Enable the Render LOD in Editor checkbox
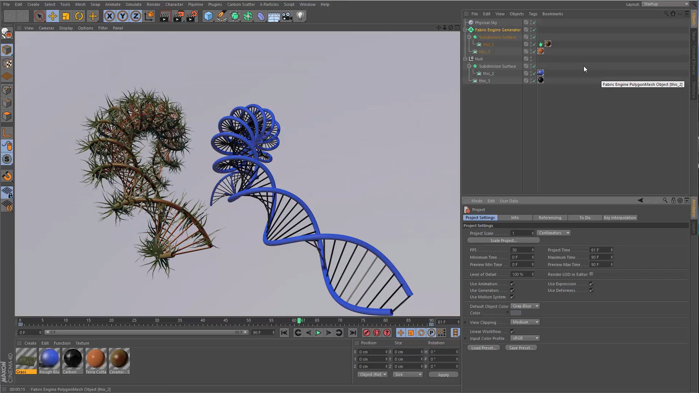The height and width of the screenshot is (393, 699). click(x=592, y=274)
